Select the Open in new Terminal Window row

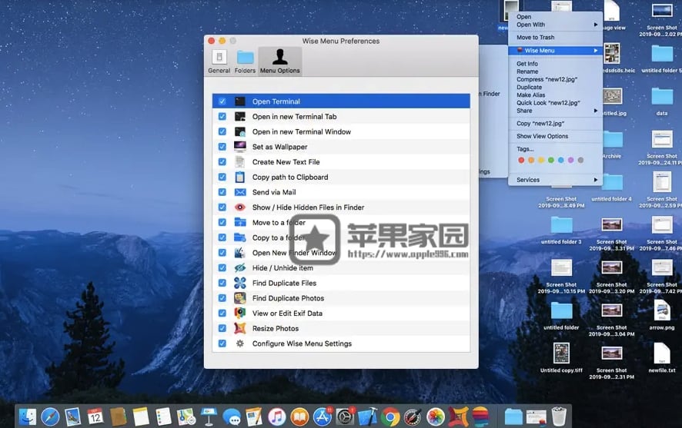(341, 131)
